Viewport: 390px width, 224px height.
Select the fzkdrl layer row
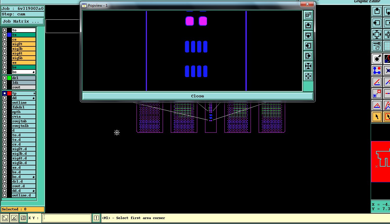coord(24,107)
